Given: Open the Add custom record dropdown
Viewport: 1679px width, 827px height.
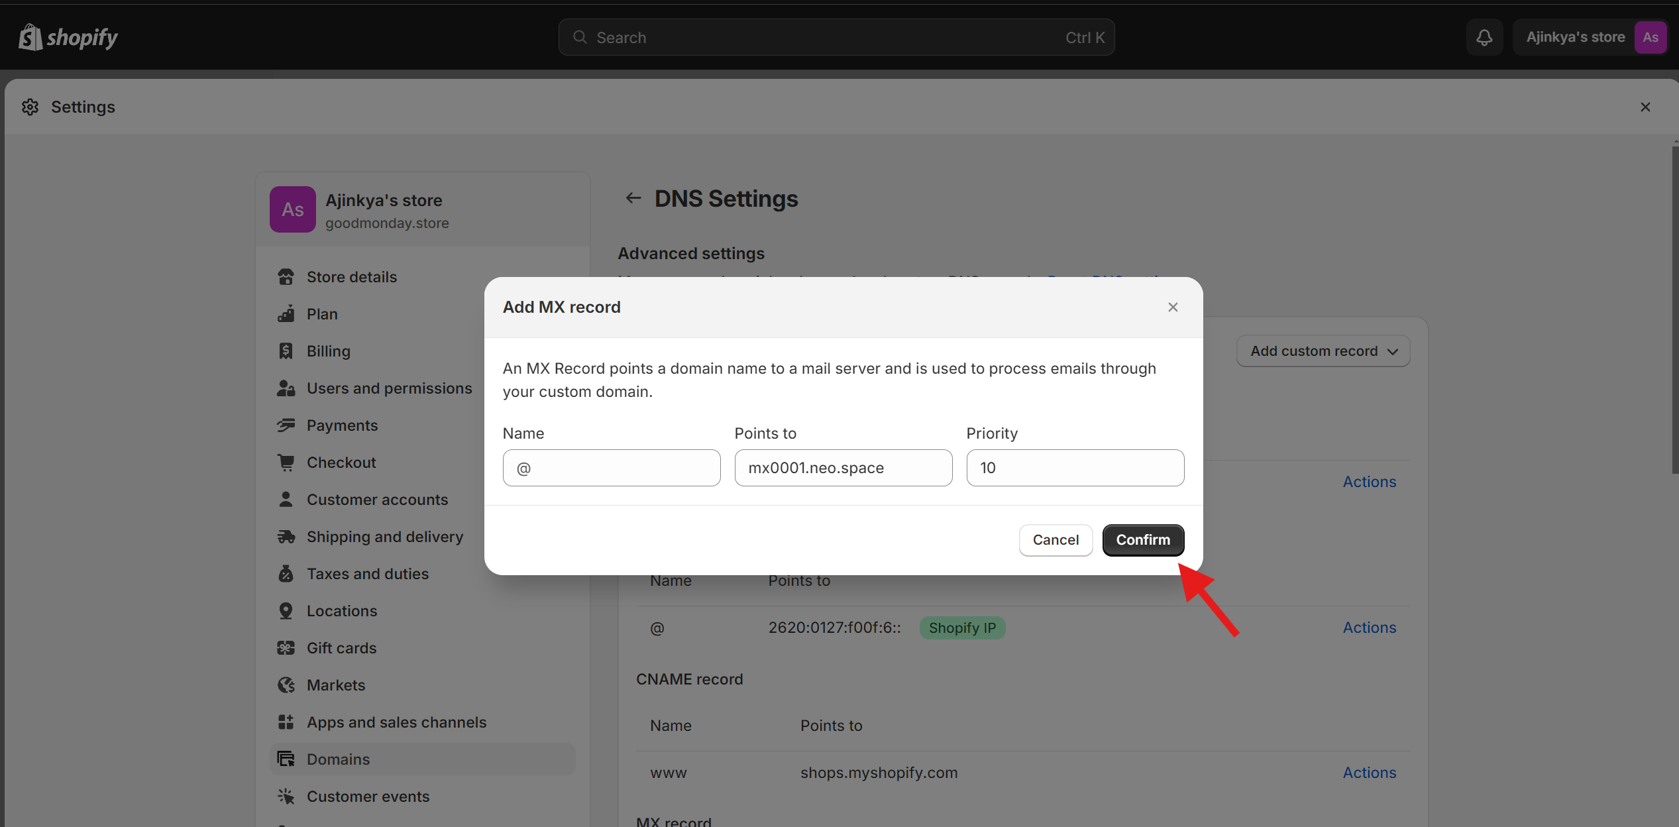Looking at the screenshot, I should (1323, 351).
